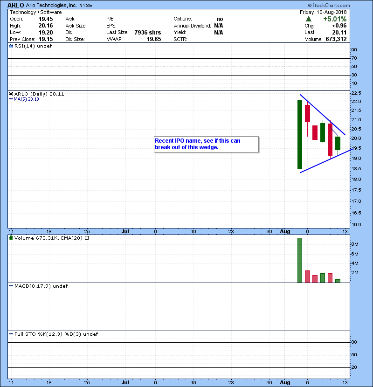373x387 pixels.
Task: Click the green up-triangle change indicator
Action: (308, 19)
